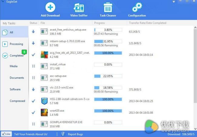The width and height of the screenshot is (197, 137).
Task: Sort by File column header
Action: click(x=43, y=23)
